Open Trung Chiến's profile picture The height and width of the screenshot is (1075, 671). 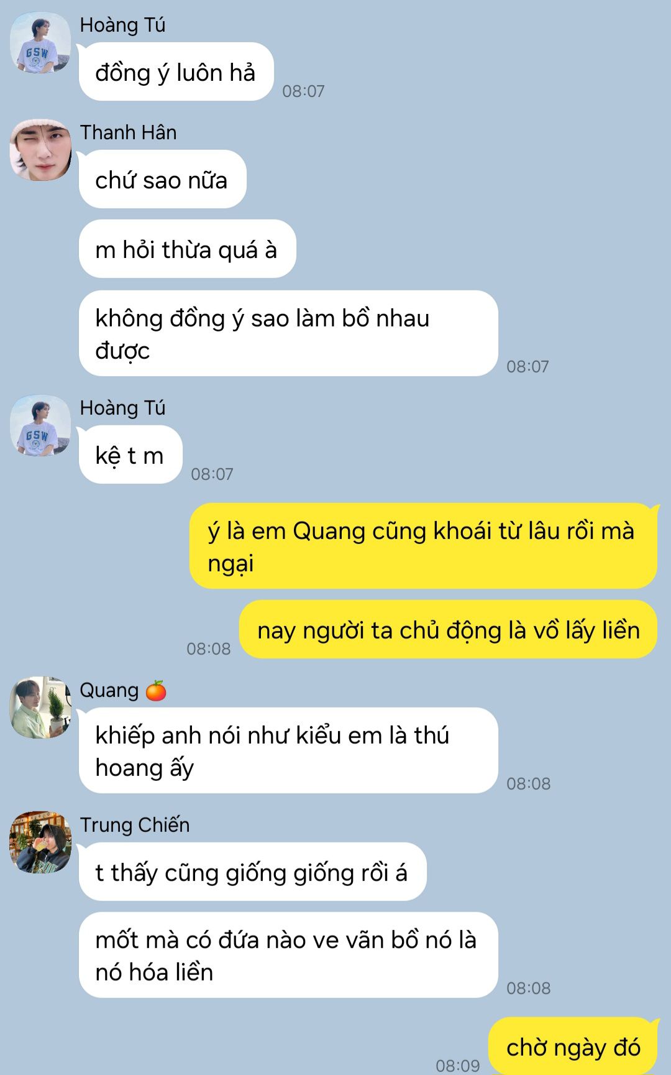(40, 842)
